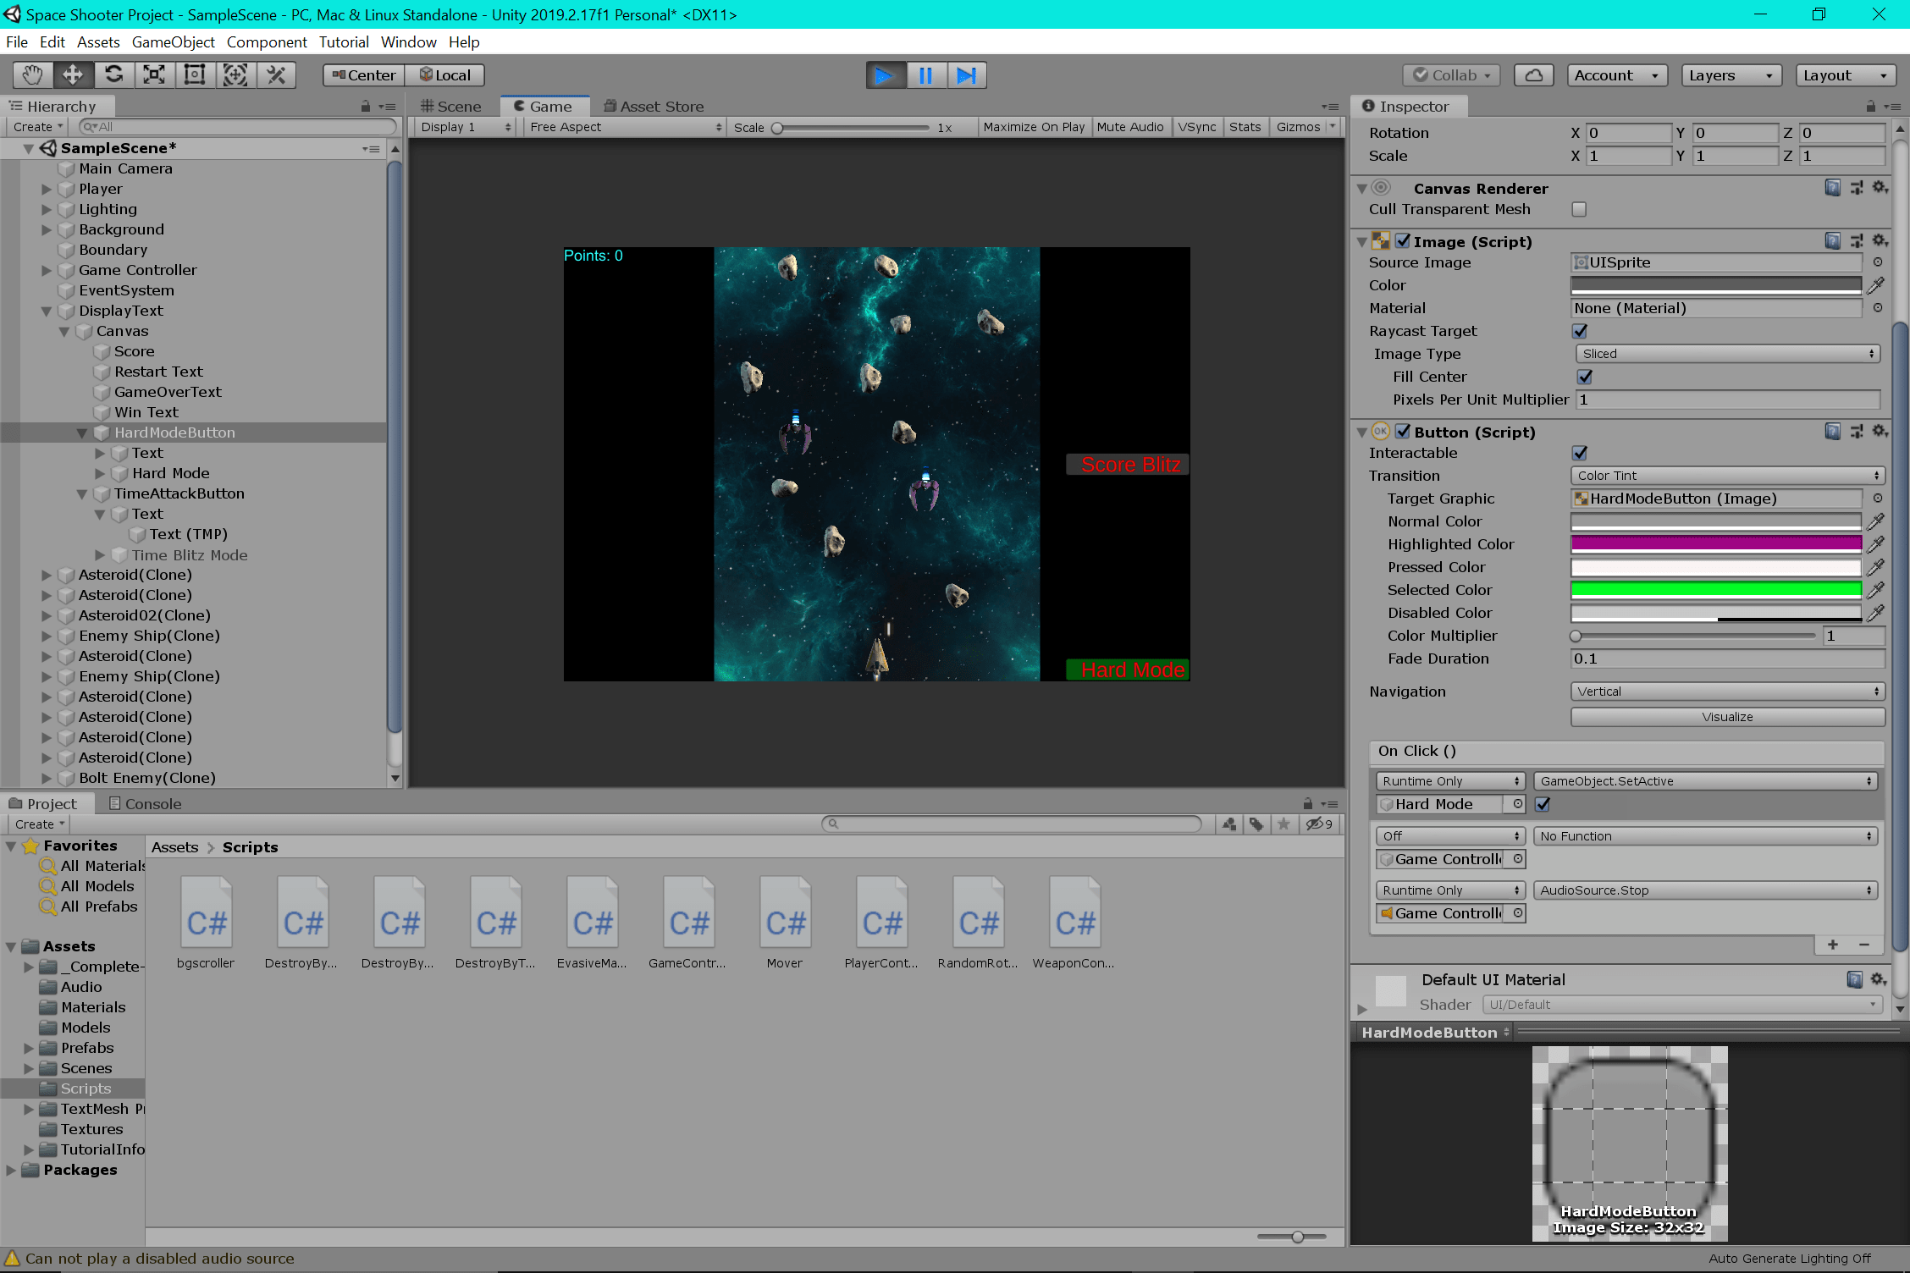
Task: Add a new On Click event
Action: (x=1833, y=945)
